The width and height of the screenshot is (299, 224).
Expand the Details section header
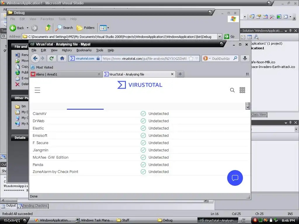coord(20,138)
